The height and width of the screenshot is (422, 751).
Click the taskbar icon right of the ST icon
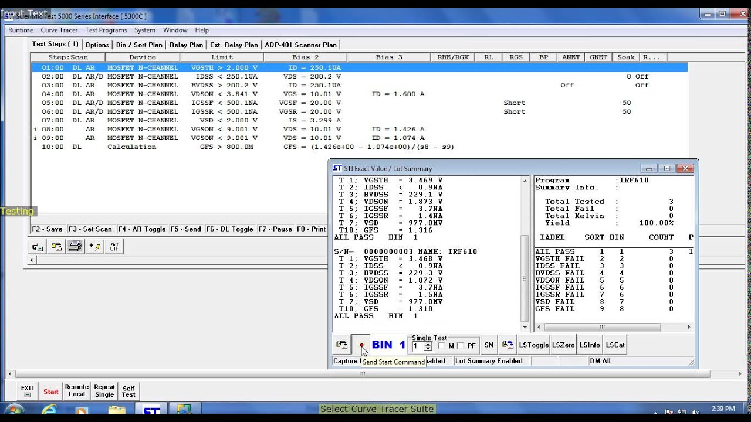184,411
